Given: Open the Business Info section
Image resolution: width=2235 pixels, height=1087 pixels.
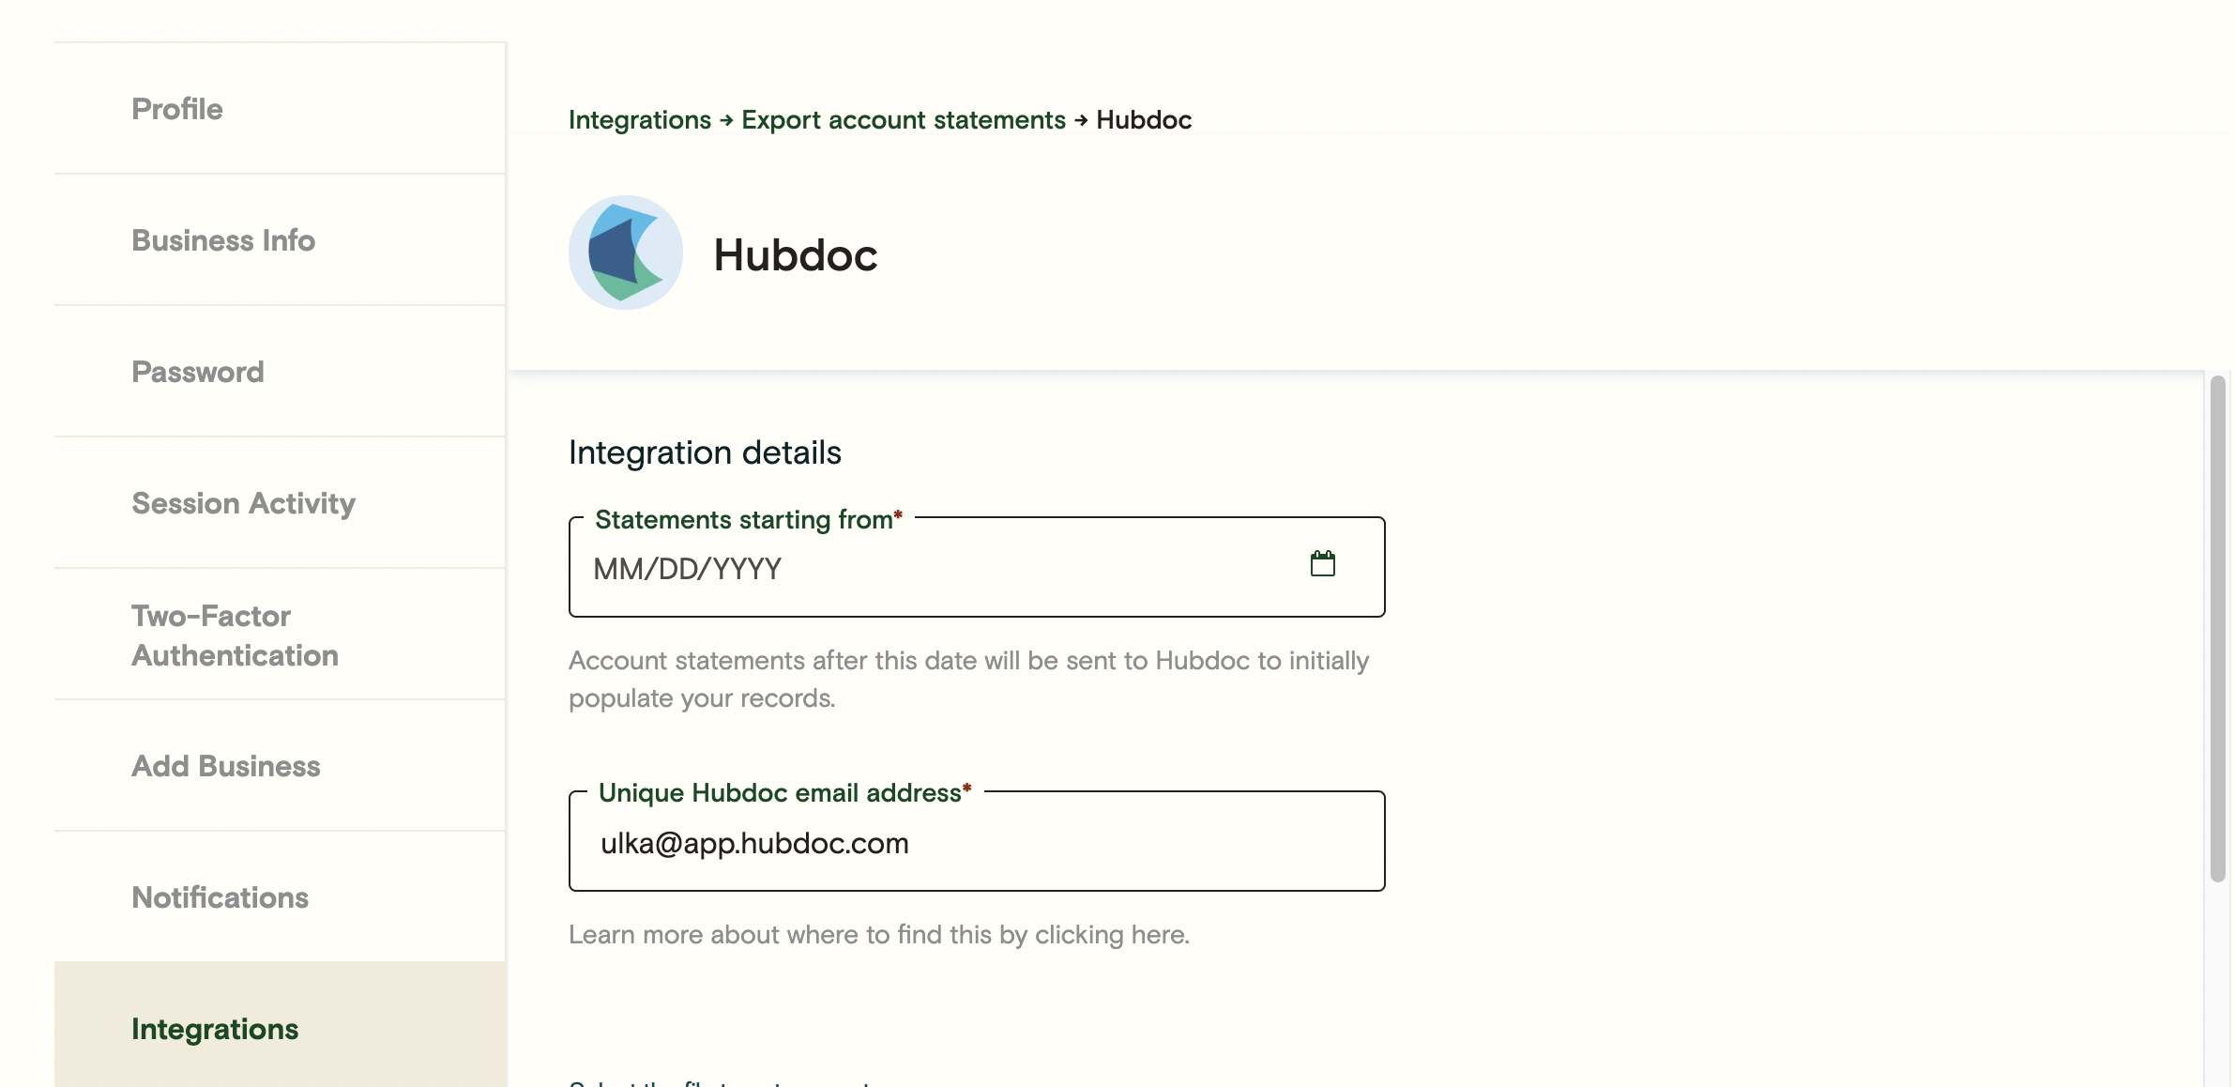Looking at the screenshot, I should click(222, 240).
